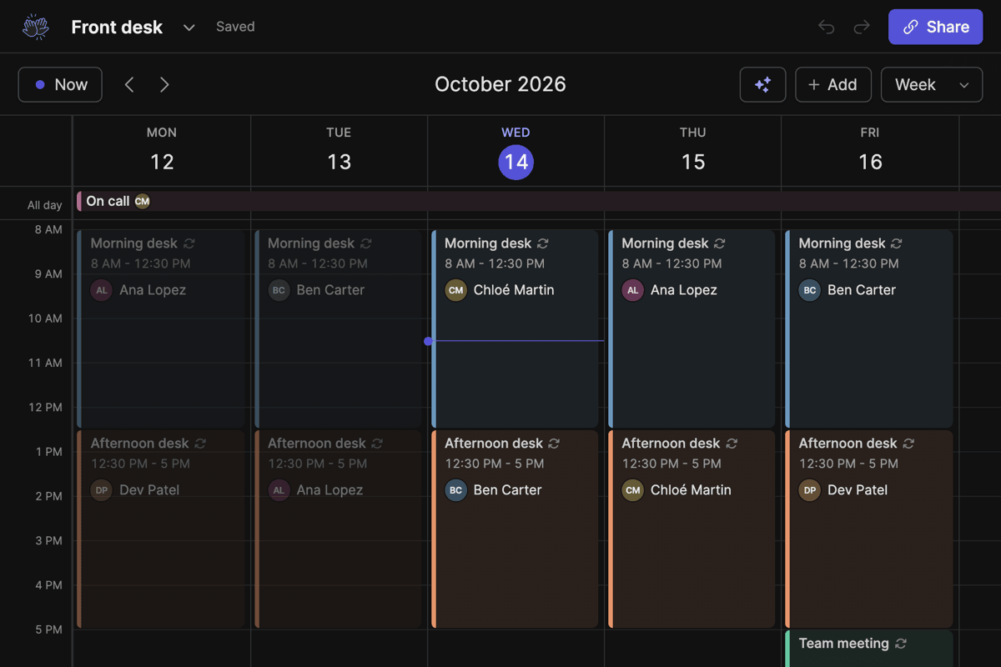Jump to today with the Now button
Image resolution: width=1001 pixels, height=667 pixels.
pyautogui.click(x=60, y=84)
